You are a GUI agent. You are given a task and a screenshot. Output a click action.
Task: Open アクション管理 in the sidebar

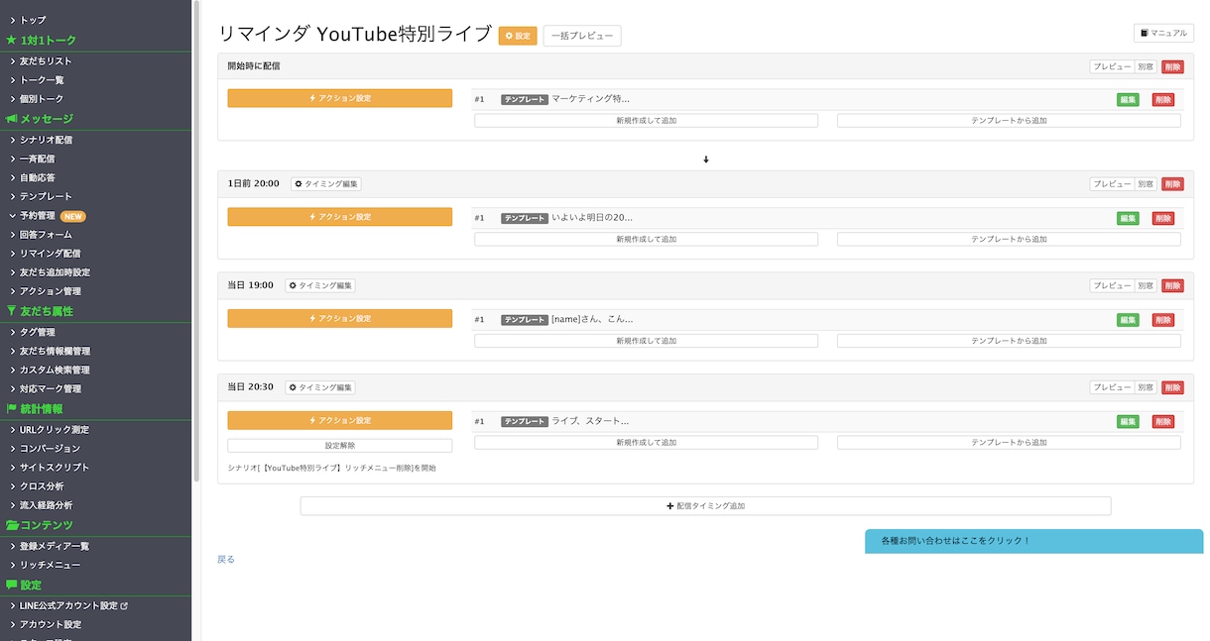coord(51,291)
